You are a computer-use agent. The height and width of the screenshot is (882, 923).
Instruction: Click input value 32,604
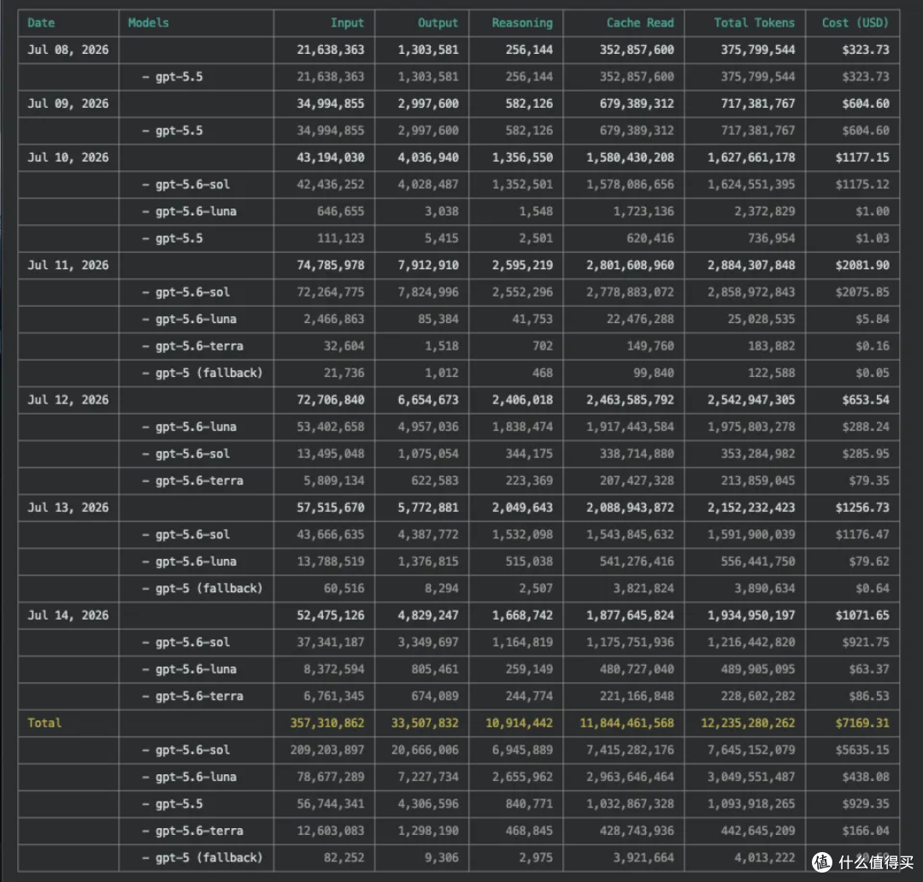[x=344, y=346]
